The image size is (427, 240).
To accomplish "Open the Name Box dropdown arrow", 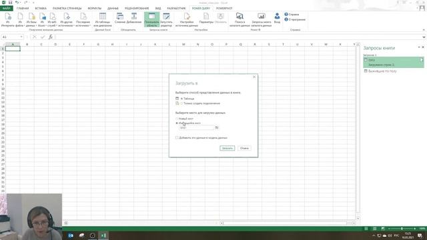I will pyautogui.click(x=21, y=37).
